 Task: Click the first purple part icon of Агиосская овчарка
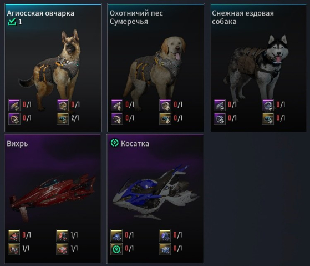point(14,106)
